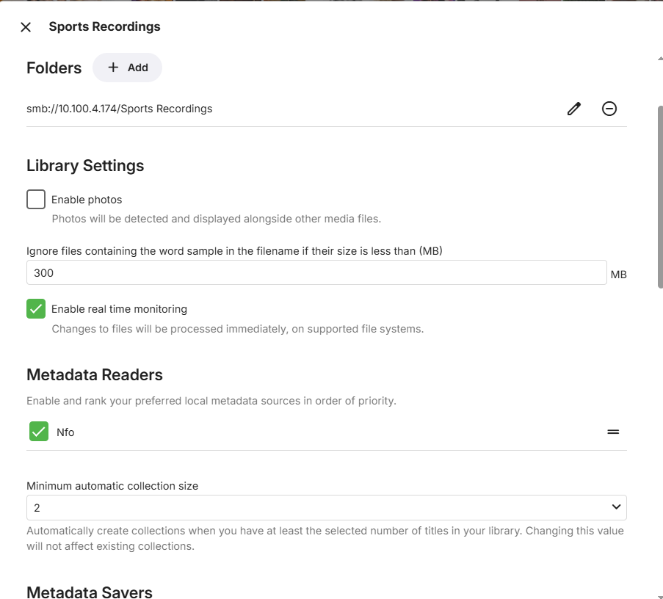Click the Enable photos label text
The height and width of the screenshot is (599, 663).
point(87,200)
